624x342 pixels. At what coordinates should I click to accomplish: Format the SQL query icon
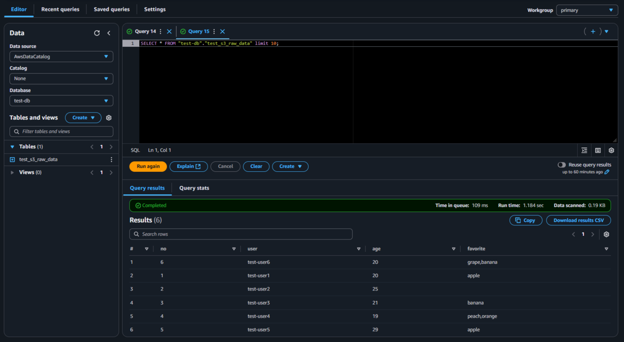(x=584, y=150)
